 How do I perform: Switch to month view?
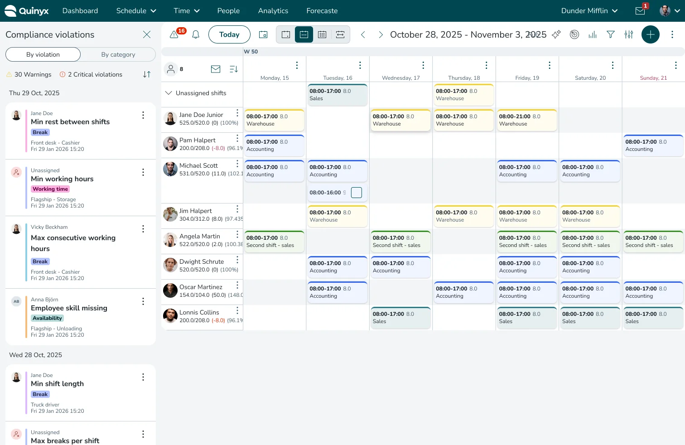click(322, 34)
